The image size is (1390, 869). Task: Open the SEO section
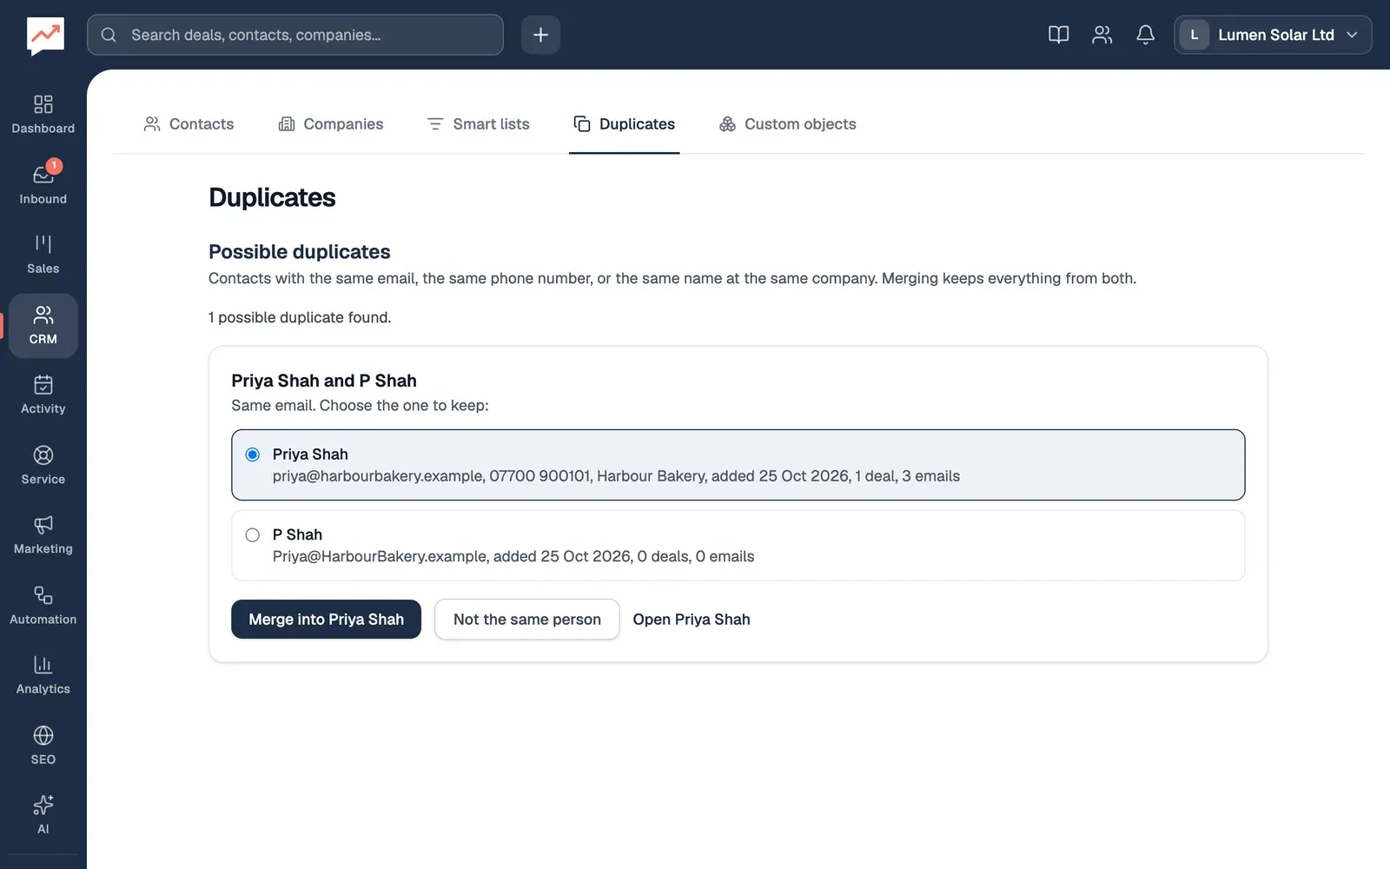pyautogui.click(x=43, y=745)
